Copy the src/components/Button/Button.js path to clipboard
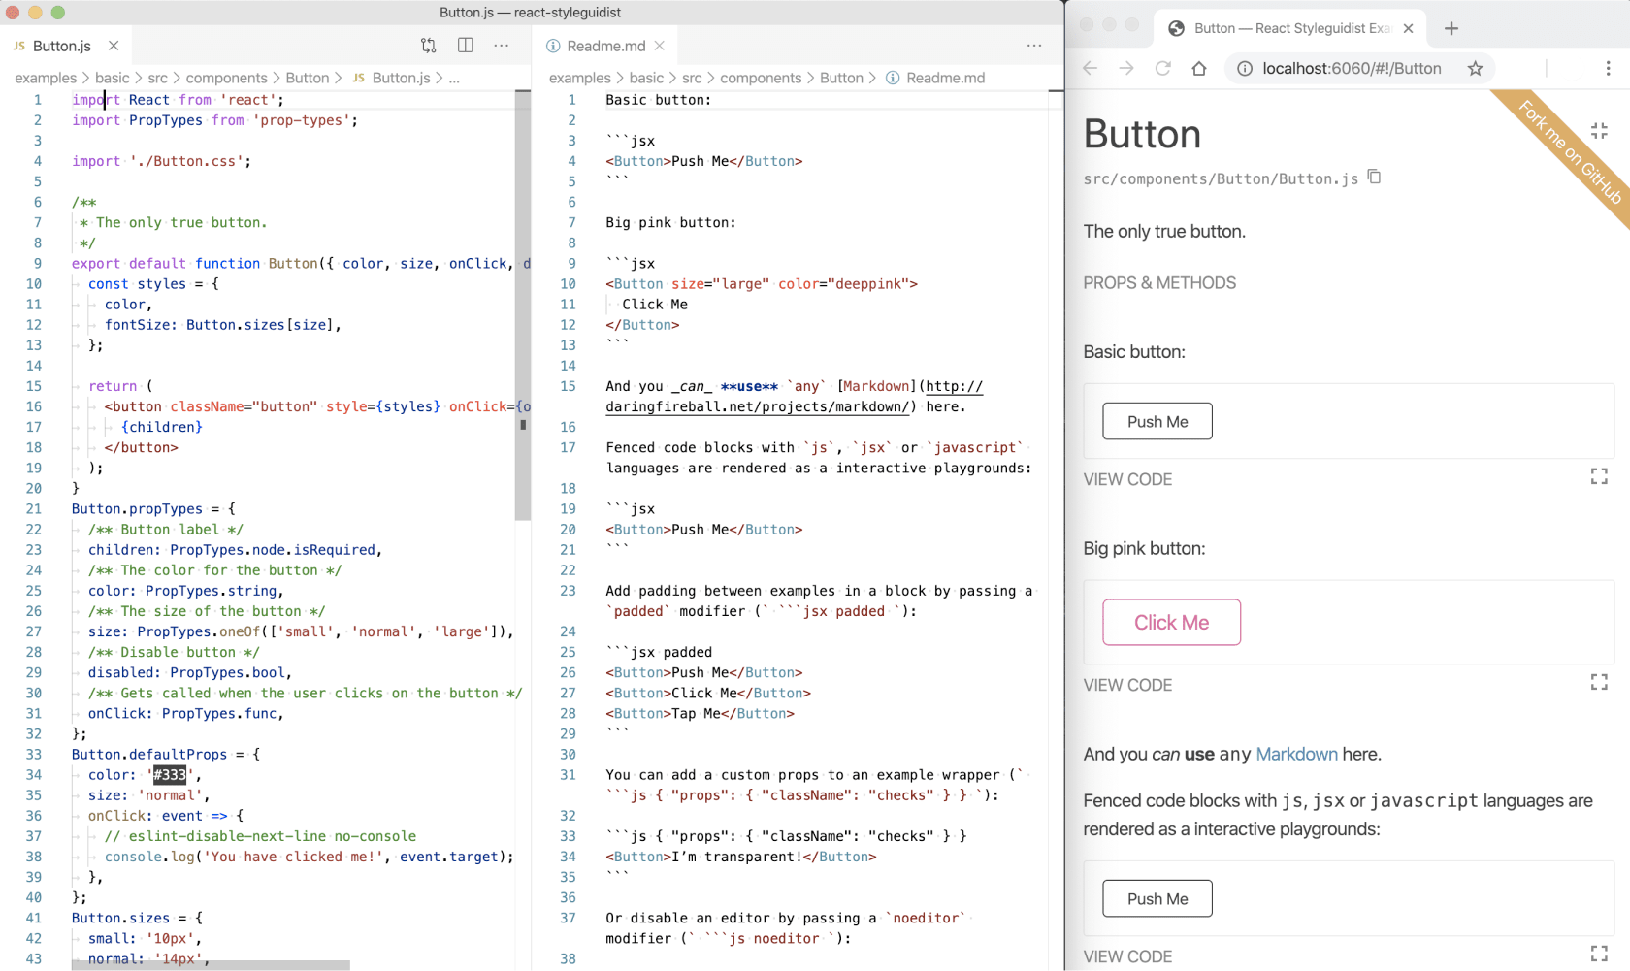 pos(1374,177)
